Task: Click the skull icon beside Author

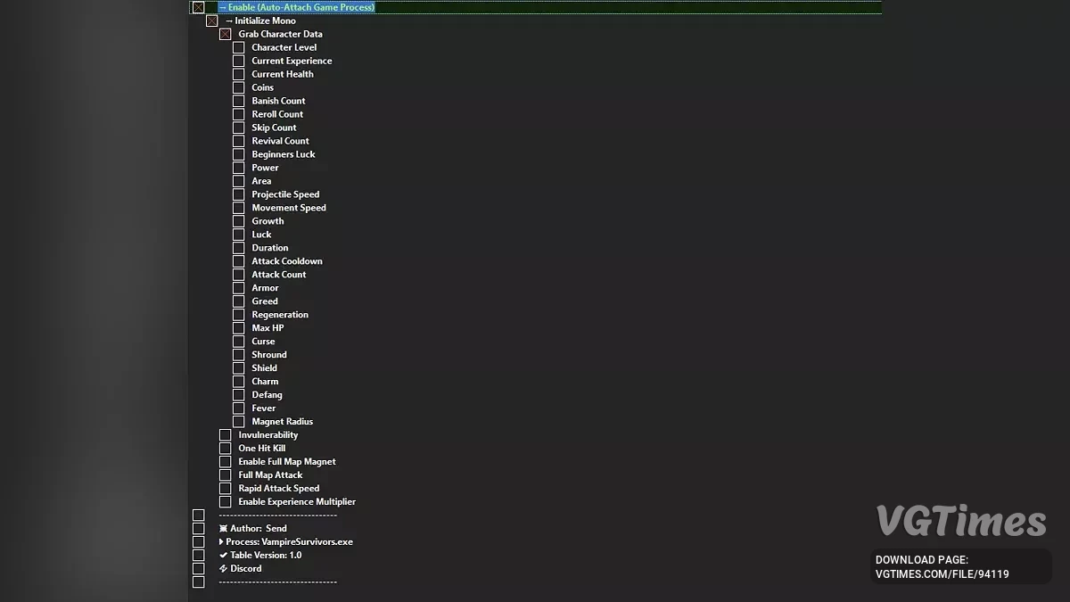Action: 223,529
